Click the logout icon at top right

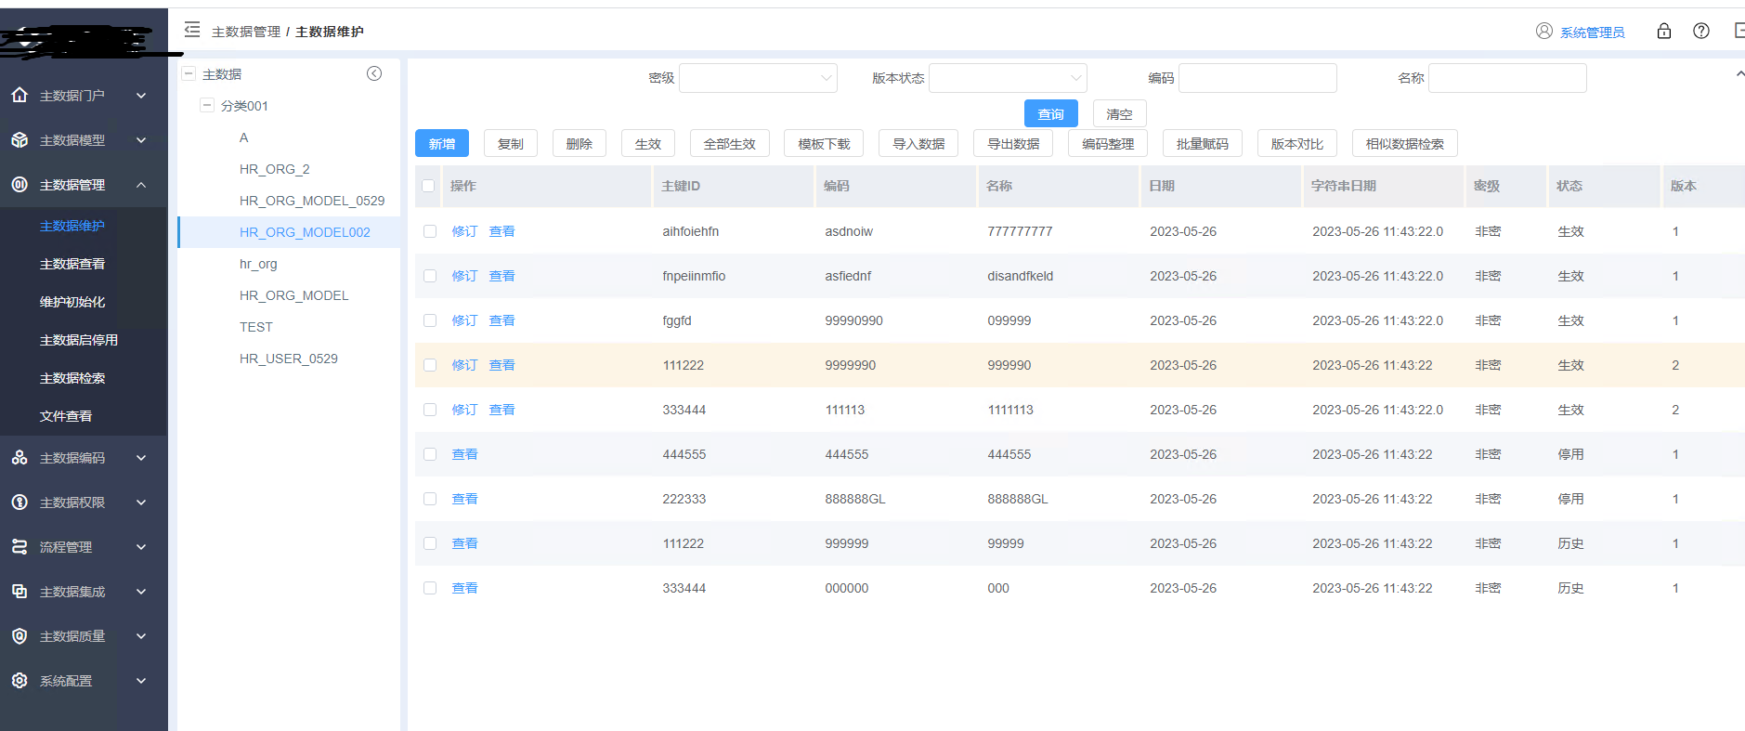(1739, 31)
